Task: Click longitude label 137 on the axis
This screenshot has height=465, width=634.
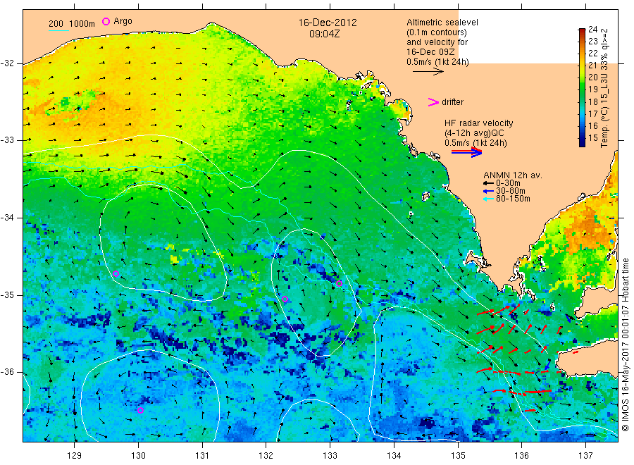Action: tap(585, 455)
